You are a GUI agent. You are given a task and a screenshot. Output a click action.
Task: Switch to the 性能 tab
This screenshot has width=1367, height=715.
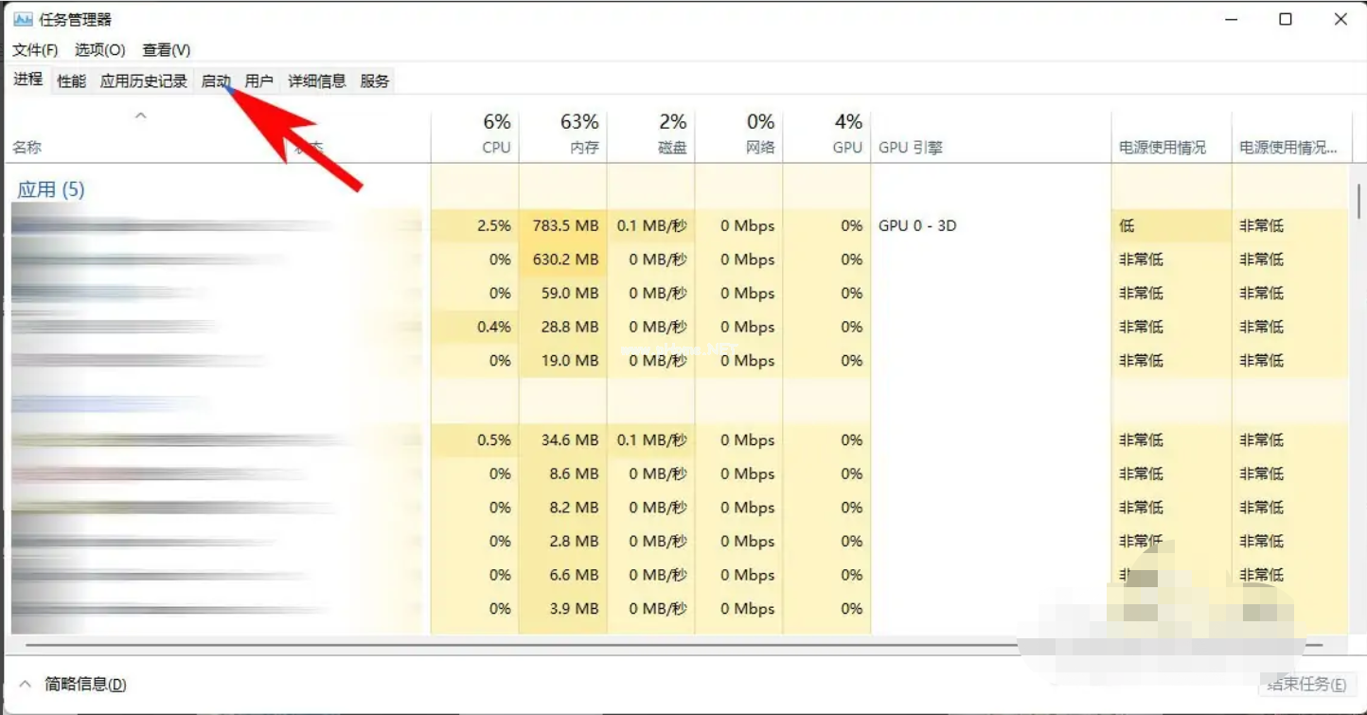pos(71,81)
